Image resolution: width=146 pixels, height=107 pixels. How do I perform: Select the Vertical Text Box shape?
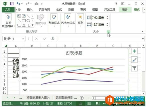[x=24, y=16]
